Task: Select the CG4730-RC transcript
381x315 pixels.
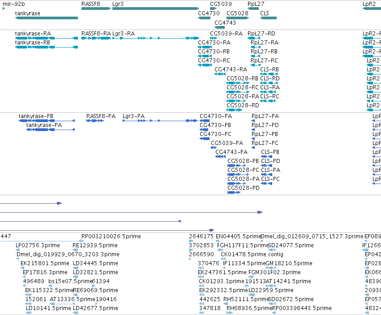Action: (x=205, y=66)
